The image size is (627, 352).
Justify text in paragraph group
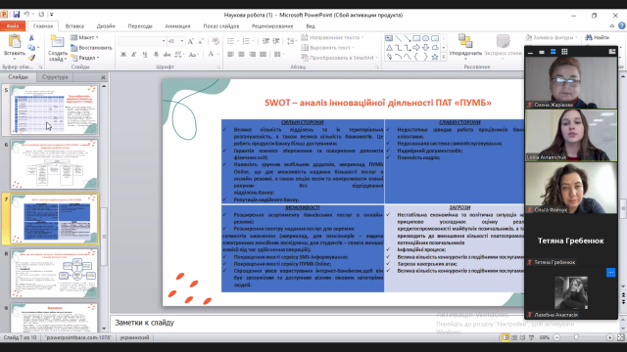263,55
